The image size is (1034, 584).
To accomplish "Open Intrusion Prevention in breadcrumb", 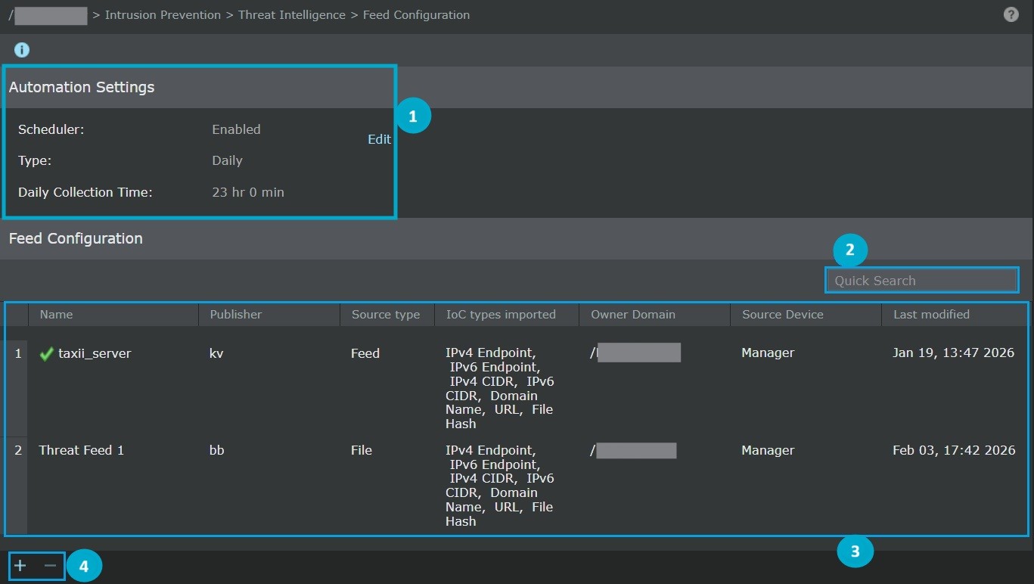I will pos(163,14).
